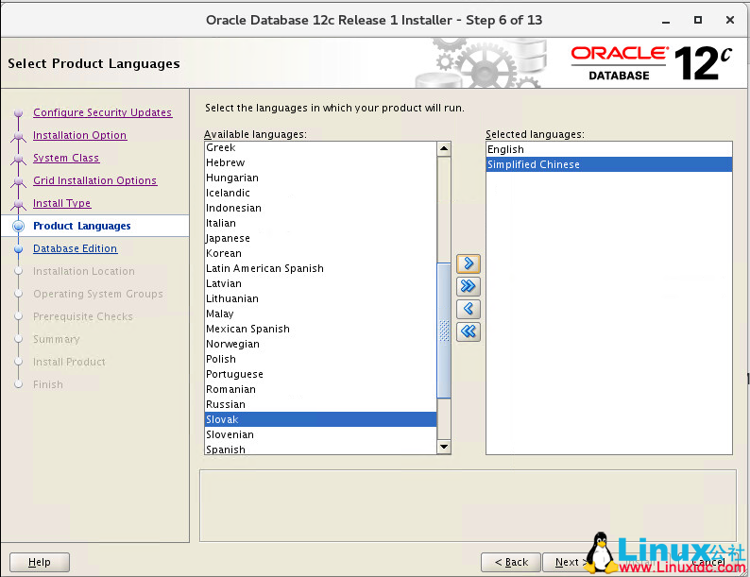Select Malay in the Available languages list
Image resolution: width=750 pixels, height=577 pixels.
pyautogui.click(x=320, y=314)
